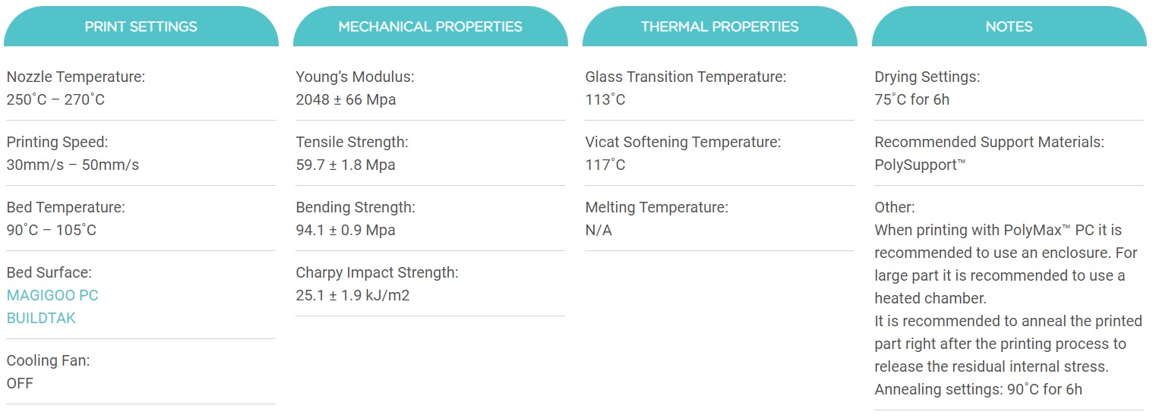This screenshot has height=418, width=1156.
Task: Click the tensile strength value 59.7 ± 1.8 Mpa
Action: point(346,165)
